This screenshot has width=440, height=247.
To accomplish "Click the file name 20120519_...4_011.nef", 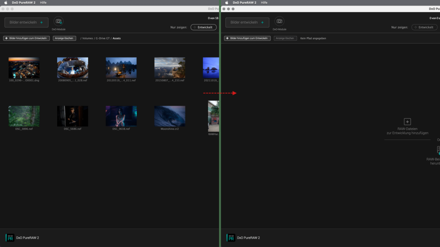I will click(x=121, y=80).
